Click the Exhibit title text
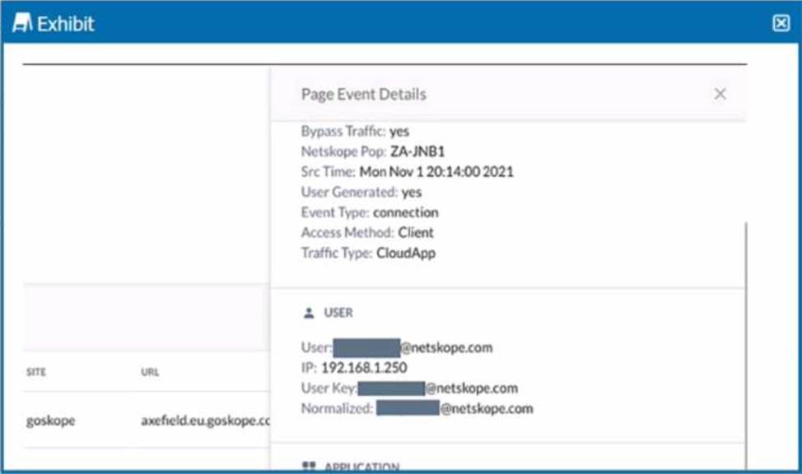This screenshot has height=474, width=802. click(x=66, y=24)
